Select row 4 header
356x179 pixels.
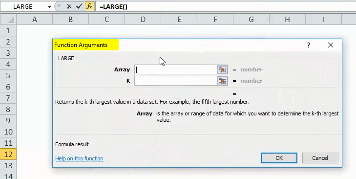pyautogui.click(x=8, y=65)
